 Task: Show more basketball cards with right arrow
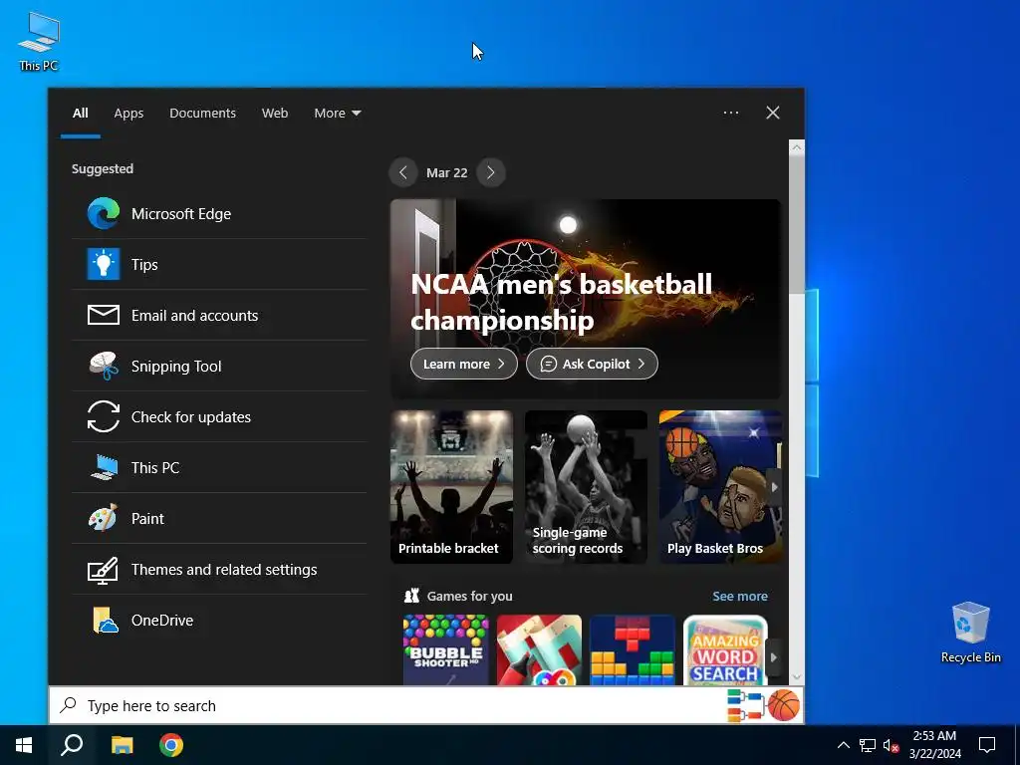tap(774, 487)
